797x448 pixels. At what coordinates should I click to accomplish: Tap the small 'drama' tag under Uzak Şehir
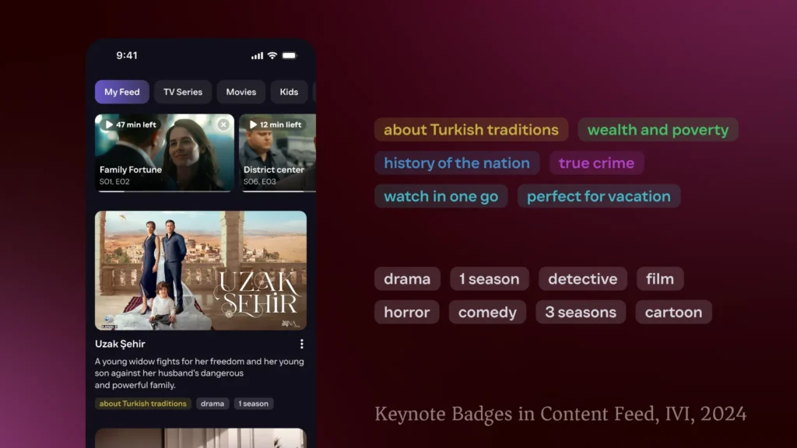point(212,404)
